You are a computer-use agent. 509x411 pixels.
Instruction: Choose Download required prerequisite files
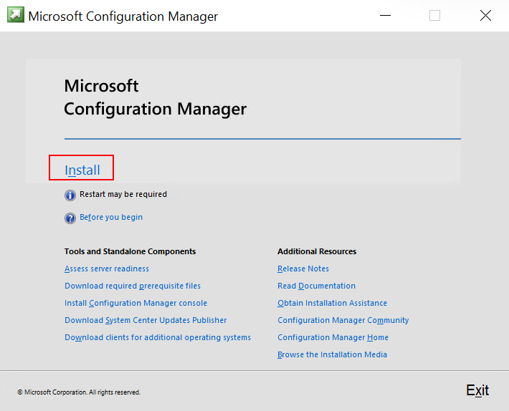133,286
